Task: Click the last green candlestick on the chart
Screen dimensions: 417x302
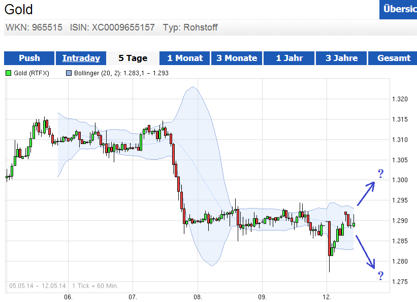Action: click(354, 225)
